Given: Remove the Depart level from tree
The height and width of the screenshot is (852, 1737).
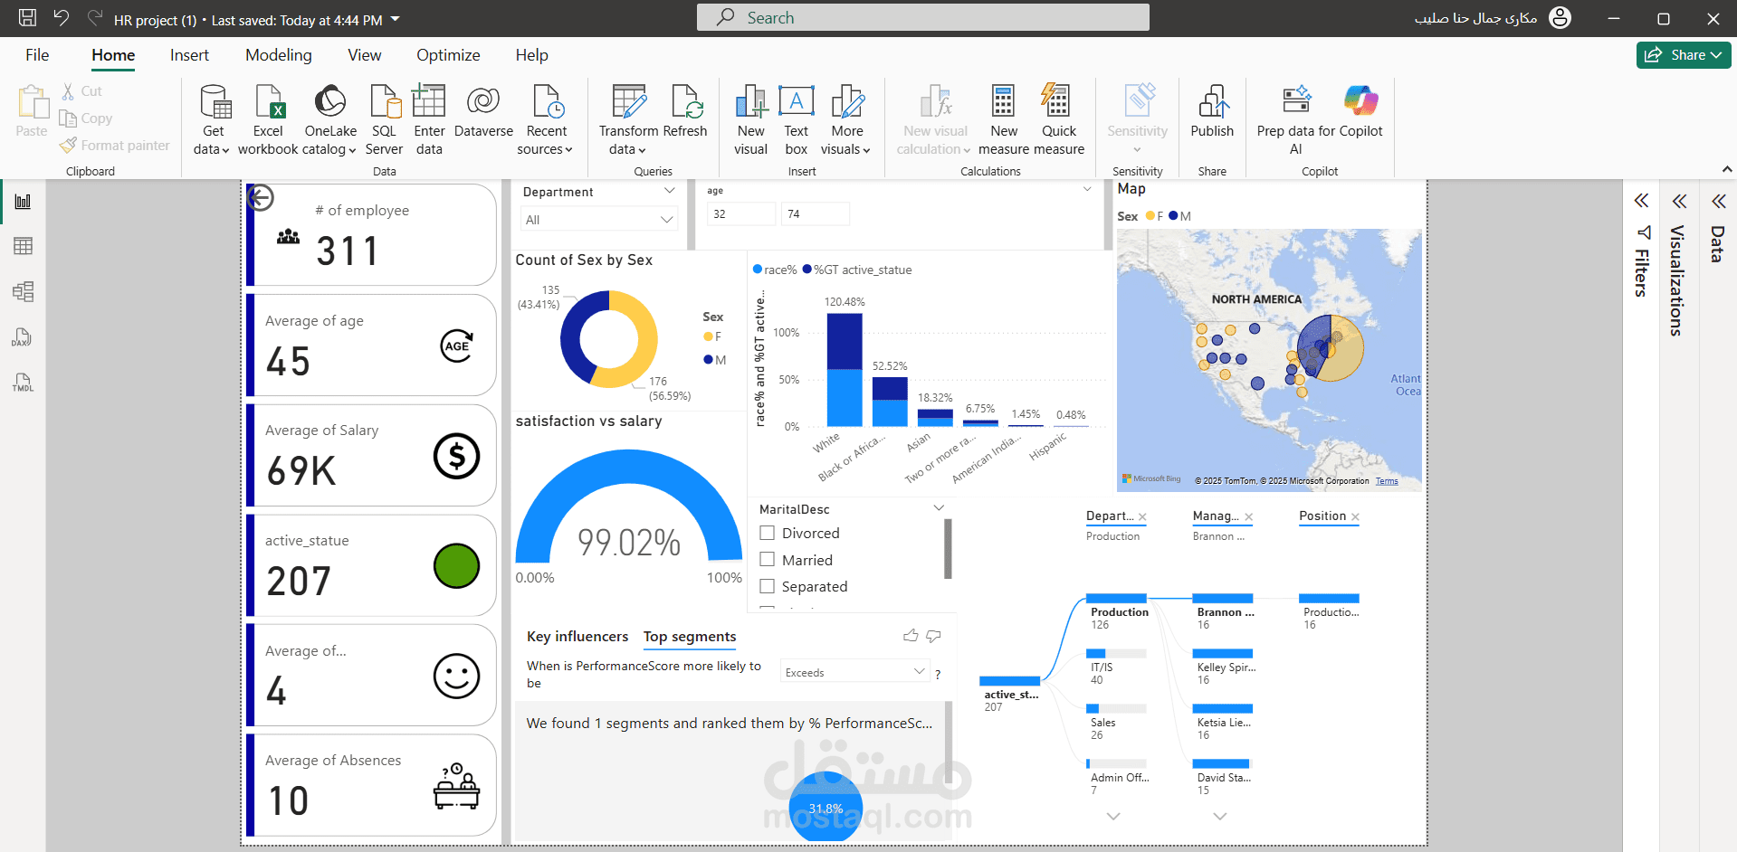Looking at the screenshot, I should (x=1142, y=517).
